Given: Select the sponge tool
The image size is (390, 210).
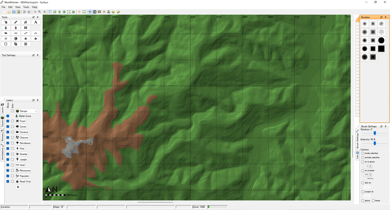Looking at the screenshot, I should point(26,28).
